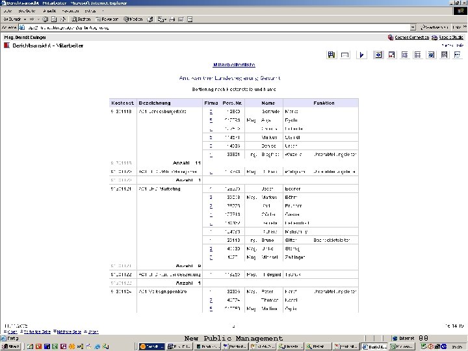
Task: Click the IE history (Verlauf) icon
Action: [x=150, y=19]
